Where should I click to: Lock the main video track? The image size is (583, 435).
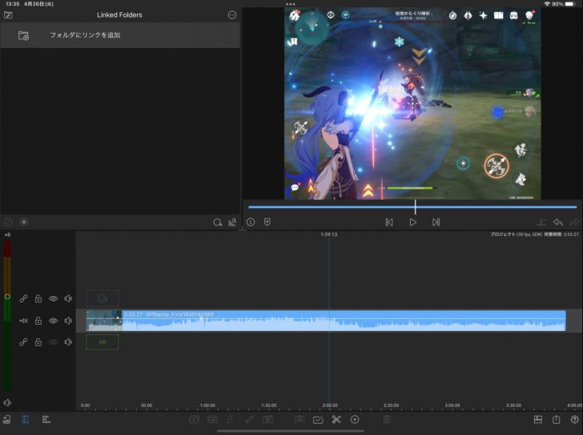click(x=38, y=321)
